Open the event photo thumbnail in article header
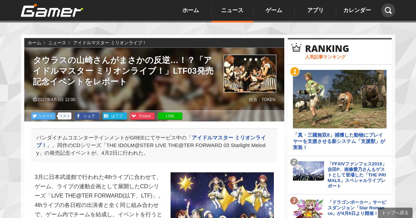The image size is (416, 218). 250,73
